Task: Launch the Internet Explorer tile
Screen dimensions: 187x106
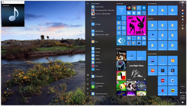Action: (139, 8)
